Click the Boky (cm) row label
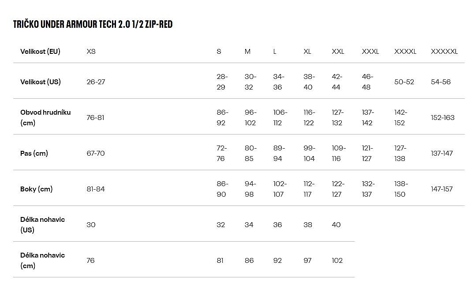Viewport: 467px width, 284px height. point(36,189)
